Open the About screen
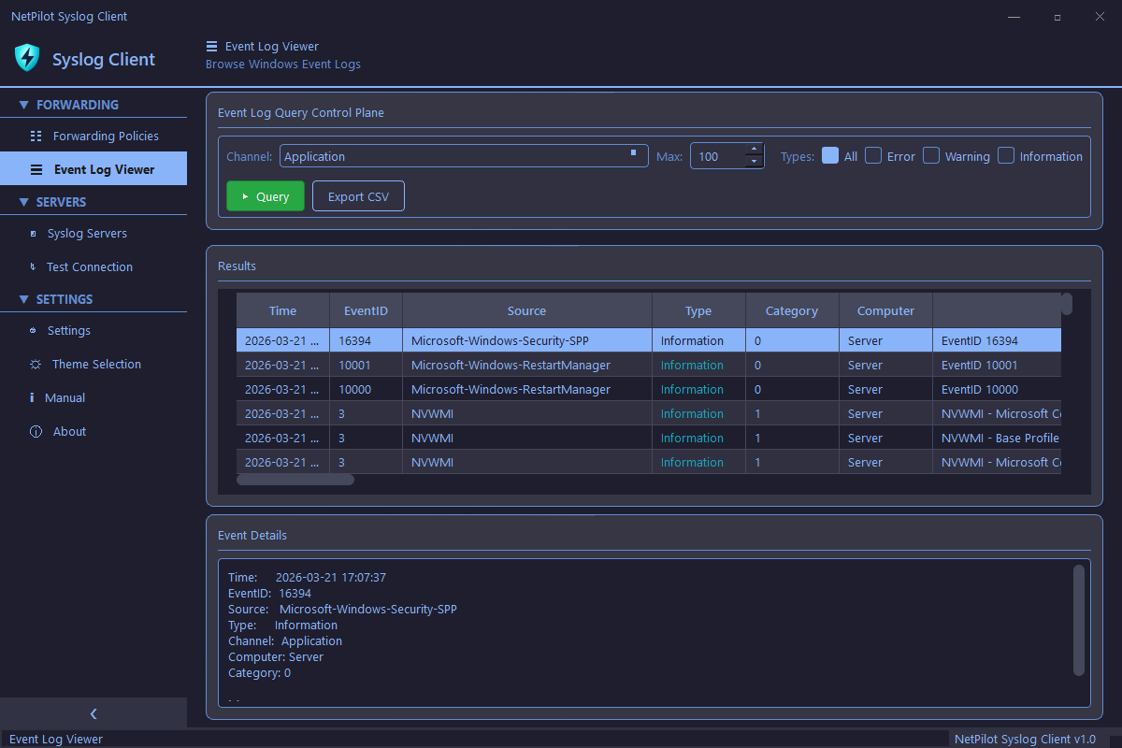Image resolution: width=1122 pixels, height=748 pixels. [x=68, y=431]
